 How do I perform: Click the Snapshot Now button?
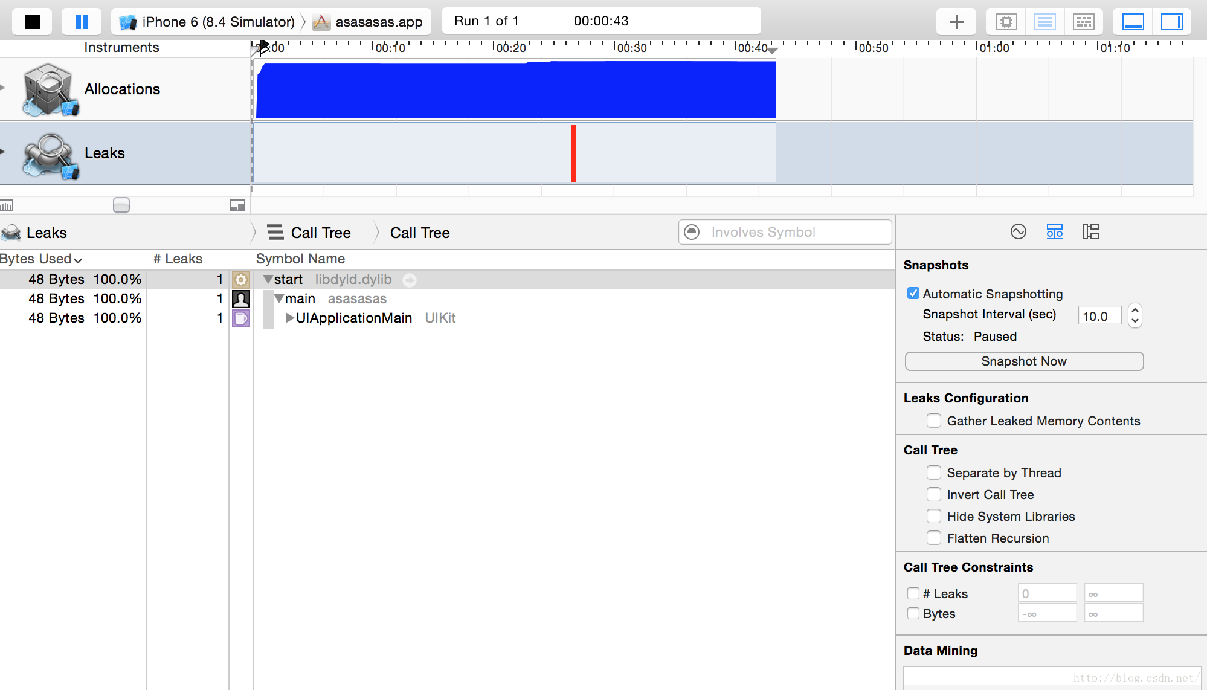coord(1022,361)
